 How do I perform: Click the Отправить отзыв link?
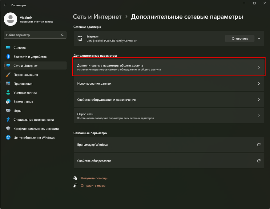pos(93,186)
